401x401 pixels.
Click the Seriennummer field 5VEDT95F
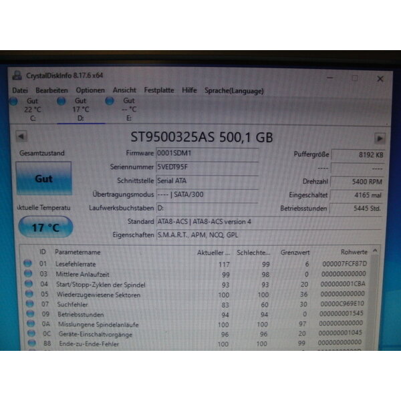click(207, 167)
